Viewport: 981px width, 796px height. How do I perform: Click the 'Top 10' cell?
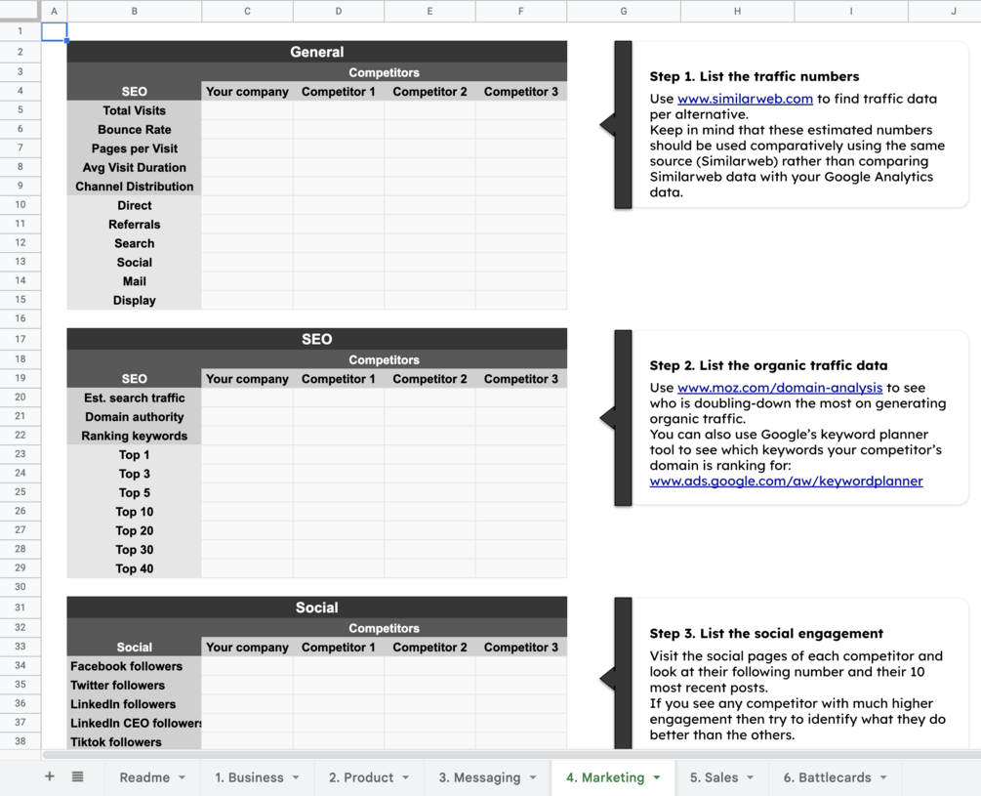135,512
